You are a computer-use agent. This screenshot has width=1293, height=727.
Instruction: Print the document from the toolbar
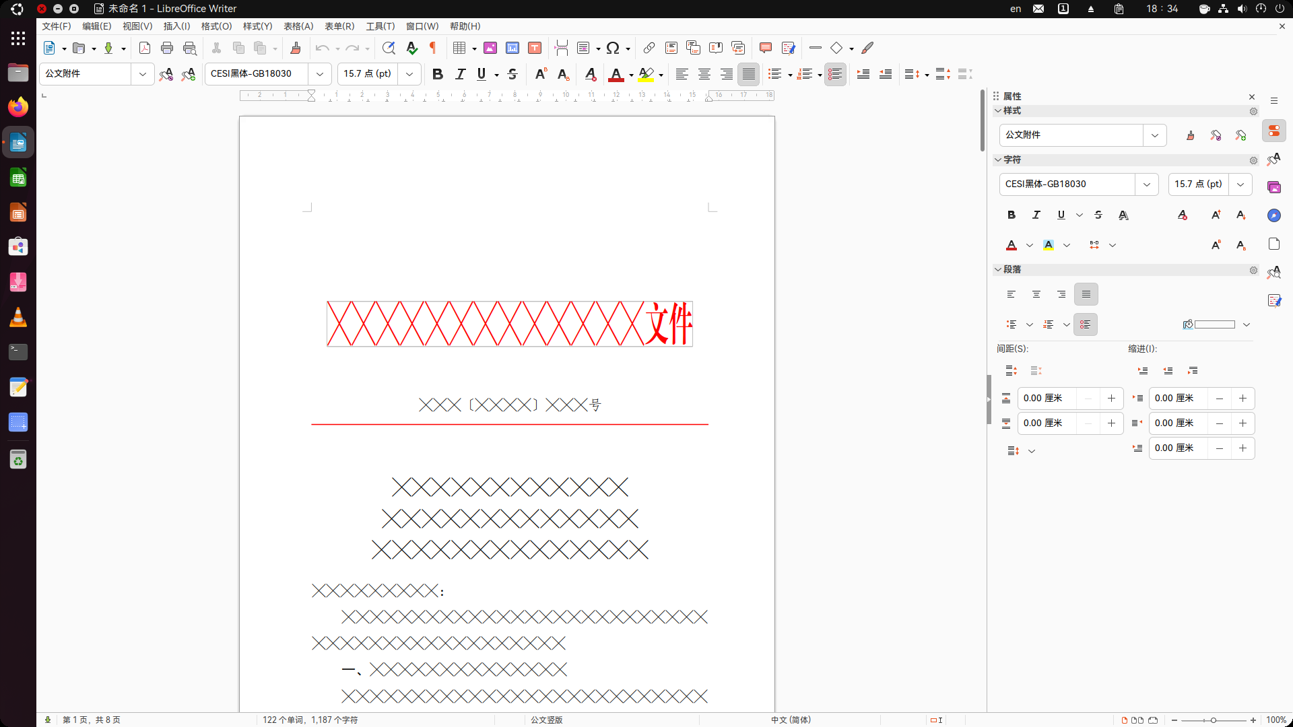(x=167, y=48)
